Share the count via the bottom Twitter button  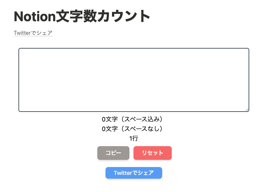[133, 173]
